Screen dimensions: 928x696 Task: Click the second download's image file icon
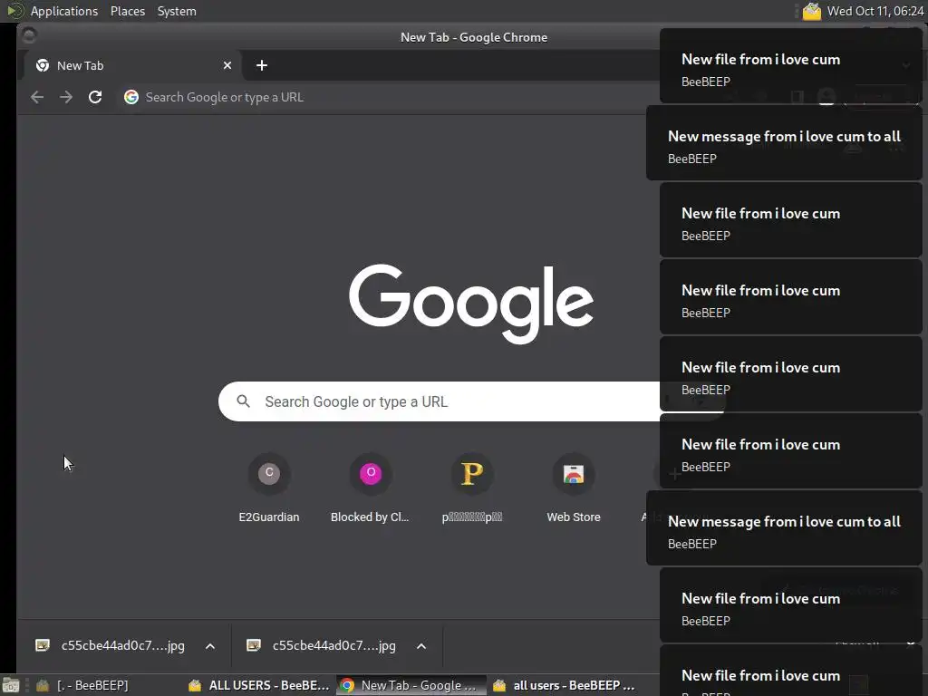tap(254, 645)
